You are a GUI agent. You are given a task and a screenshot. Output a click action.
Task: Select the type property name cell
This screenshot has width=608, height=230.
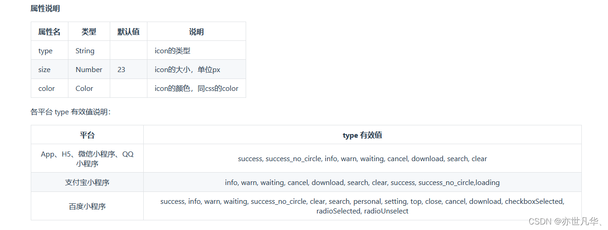(45, 51)
